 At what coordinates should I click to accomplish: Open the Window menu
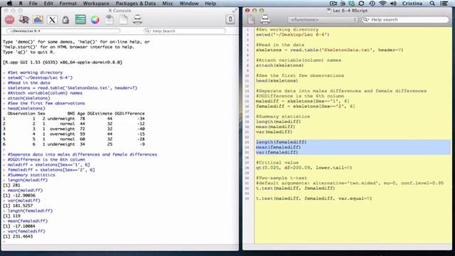[x=189, y=4]
